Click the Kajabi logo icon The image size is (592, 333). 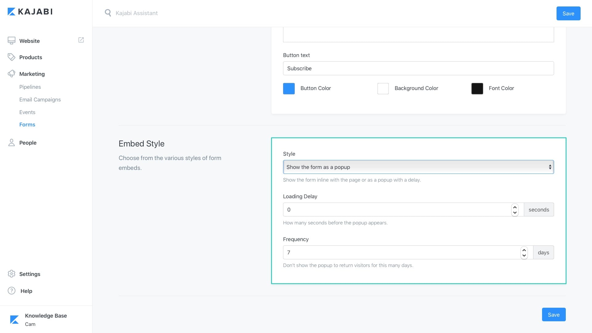[11, 12]
